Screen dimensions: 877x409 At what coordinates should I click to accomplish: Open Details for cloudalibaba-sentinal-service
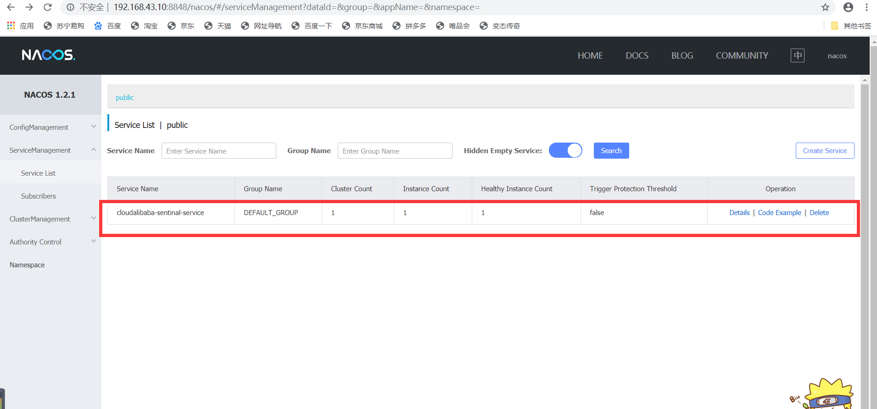(739, 212)
